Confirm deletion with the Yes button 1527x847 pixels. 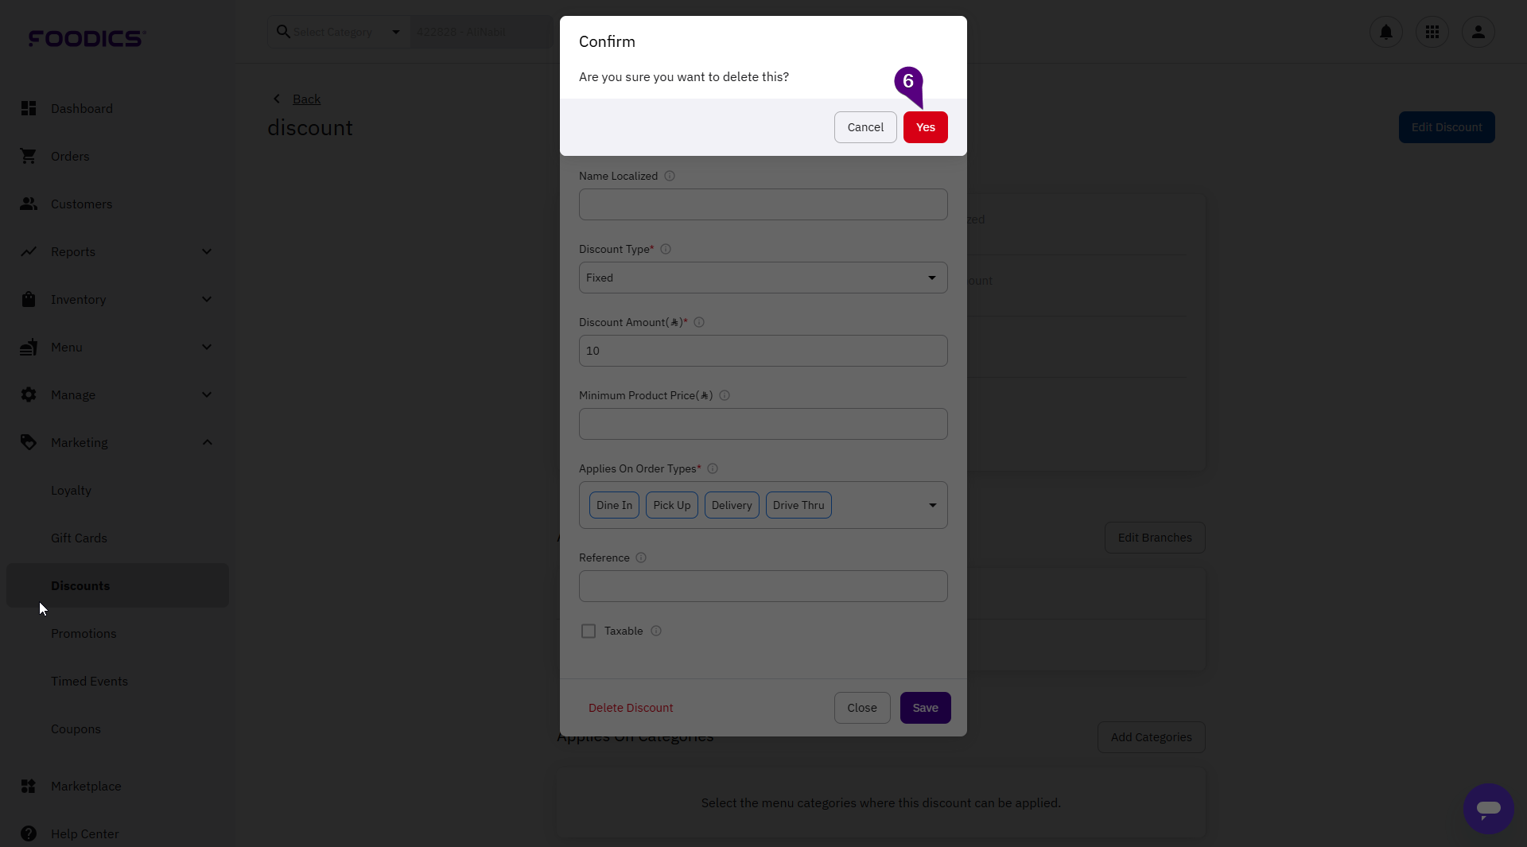925,127
